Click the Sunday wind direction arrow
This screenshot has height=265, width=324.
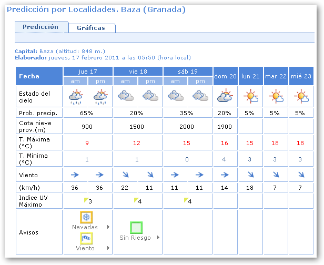[226, 175]
